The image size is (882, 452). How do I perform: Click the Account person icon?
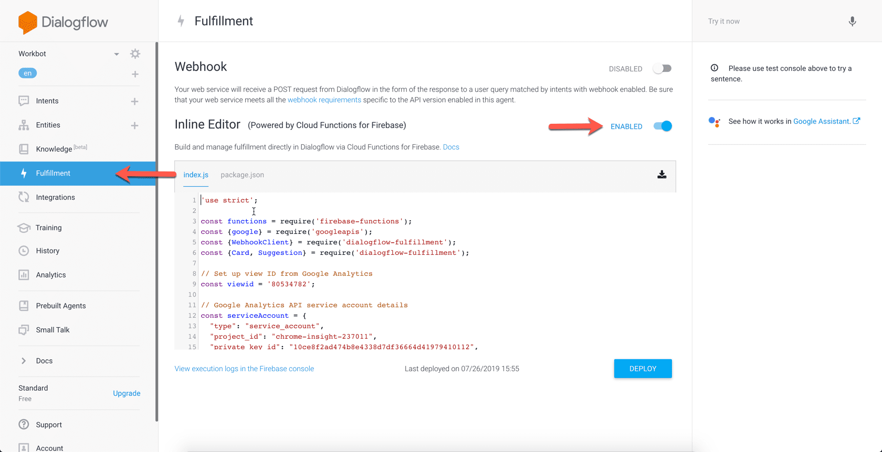pos(24,448)
